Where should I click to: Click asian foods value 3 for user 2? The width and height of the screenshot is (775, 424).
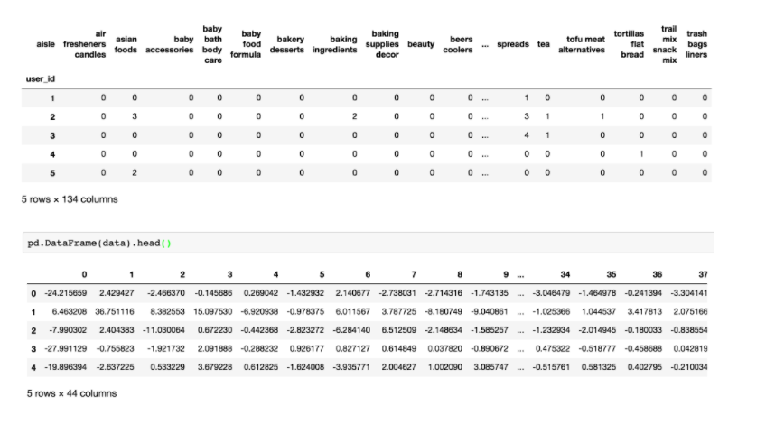click(x=135, y=116)
